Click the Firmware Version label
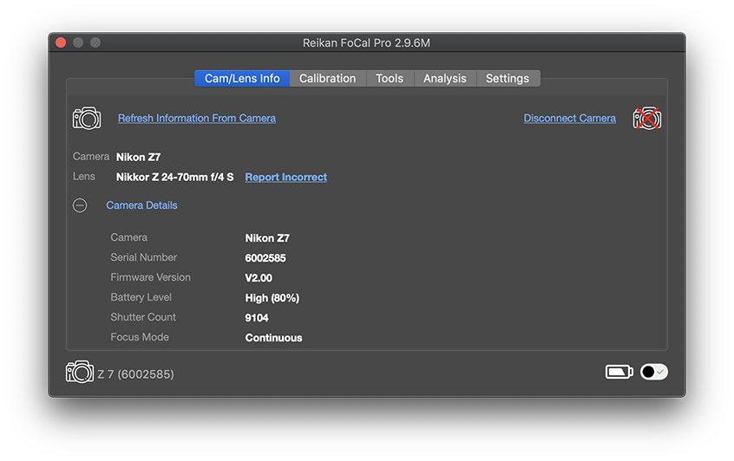Image resolution: width=734 pixels, height=461 pixels. (x=150, y=277)
